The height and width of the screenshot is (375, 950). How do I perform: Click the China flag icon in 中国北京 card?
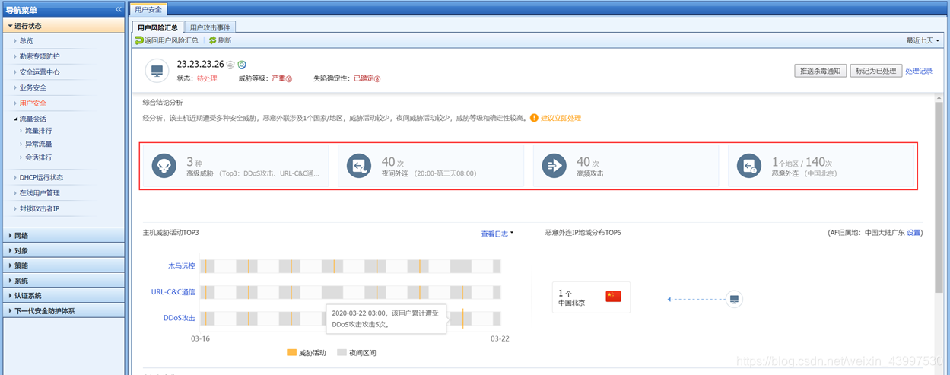613,297
